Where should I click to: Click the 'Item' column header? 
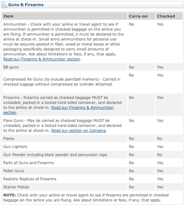[x=8, y=16]
